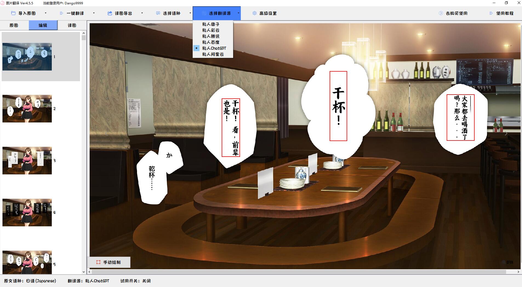
Task: Click the 选择翻译源 source icon
Action: coord(204,13)
